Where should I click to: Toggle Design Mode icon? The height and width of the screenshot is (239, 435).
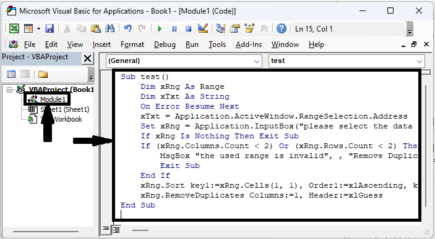pyautogui.click(x=203, y=28)
